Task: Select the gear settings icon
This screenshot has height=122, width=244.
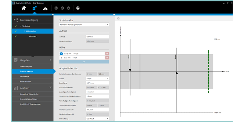Action: tap(34, 8)
